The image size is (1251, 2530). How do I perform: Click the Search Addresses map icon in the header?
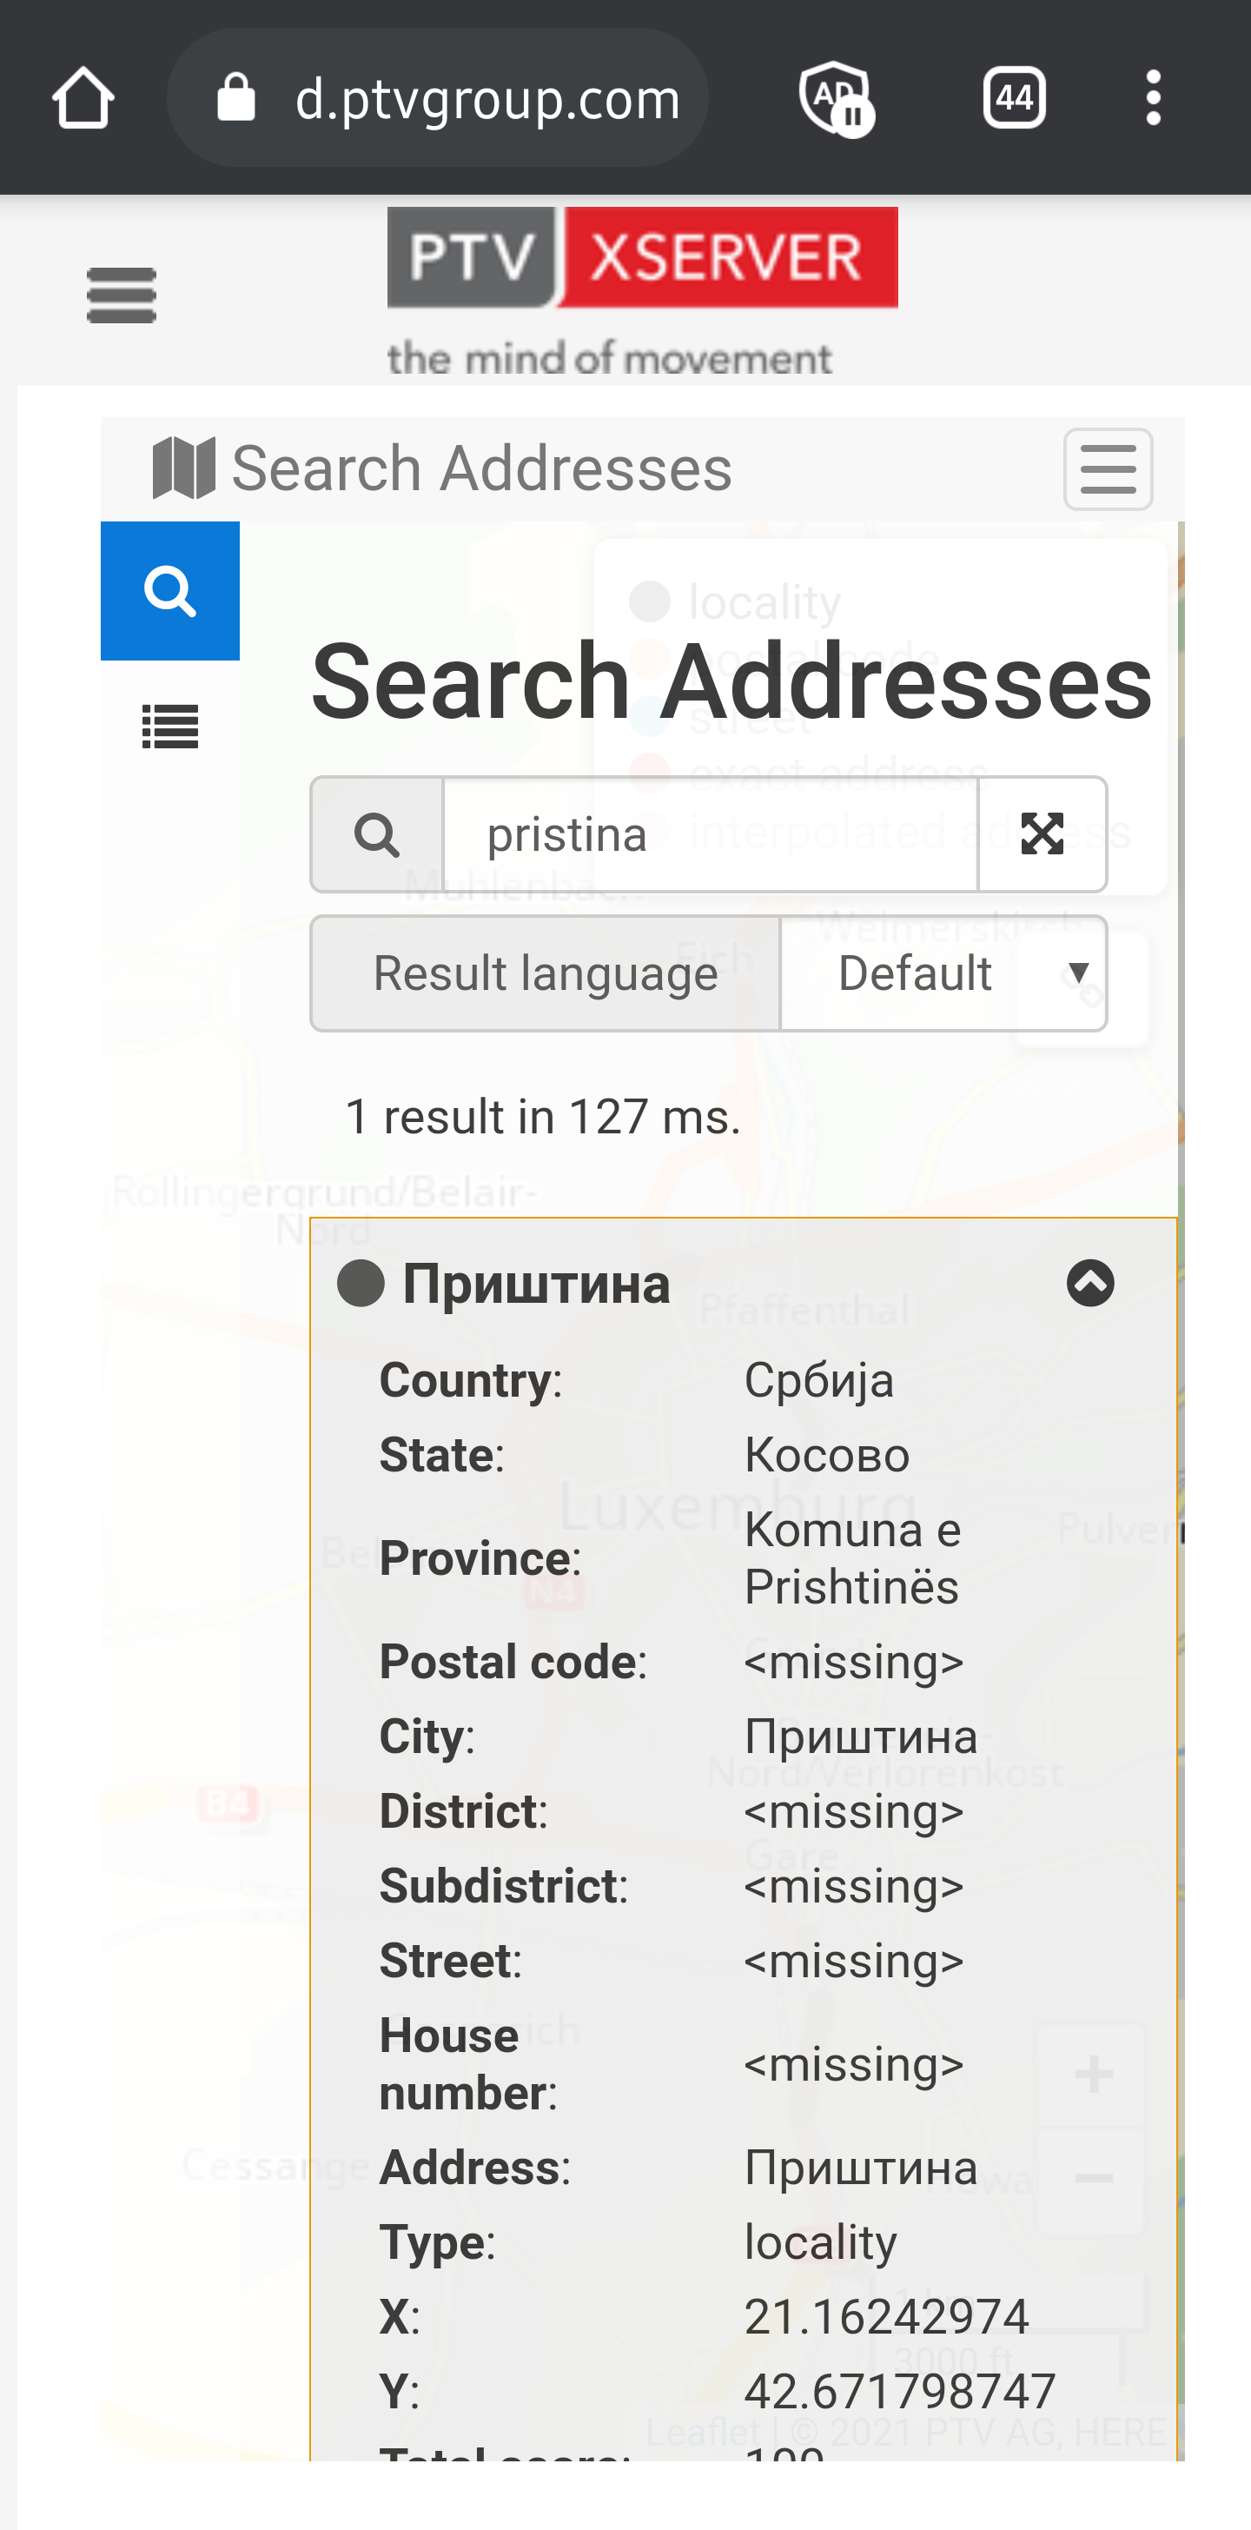point(183,468)
